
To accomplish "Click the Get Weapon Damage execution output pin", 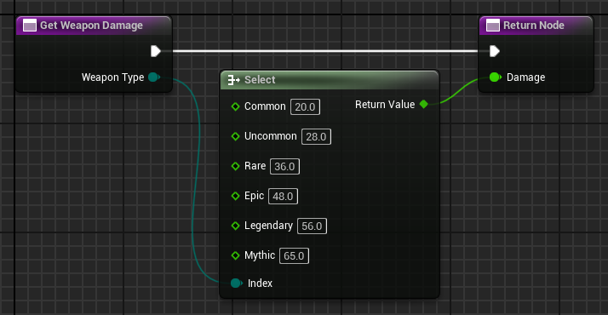I will [156, 51].
